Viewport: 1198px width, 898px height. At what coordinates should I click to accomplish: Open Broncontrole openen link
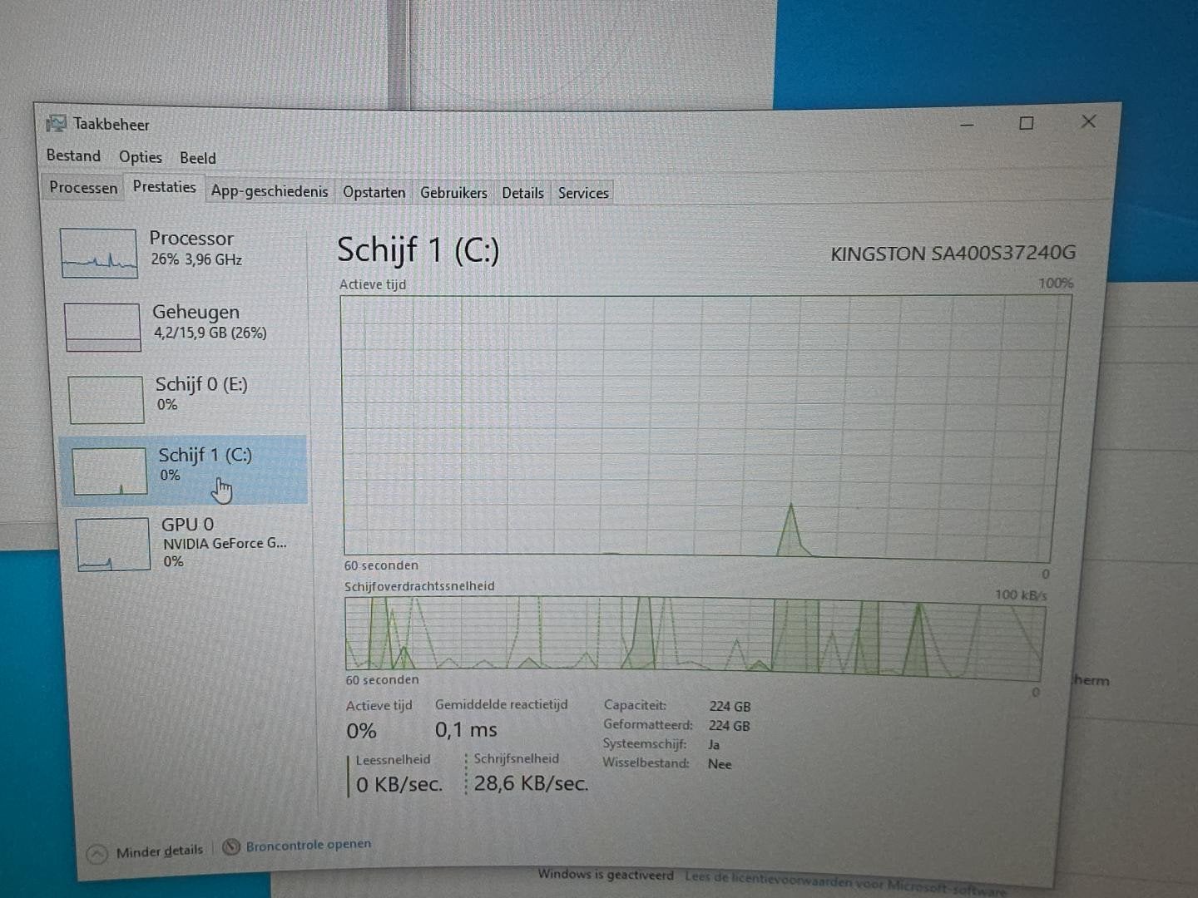pos(309,846)
